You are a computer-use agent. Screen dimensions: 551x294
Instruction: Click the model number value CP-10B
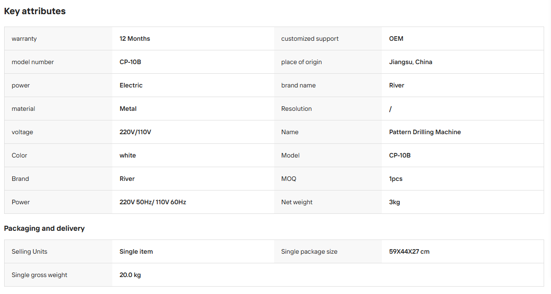[130, 62]
